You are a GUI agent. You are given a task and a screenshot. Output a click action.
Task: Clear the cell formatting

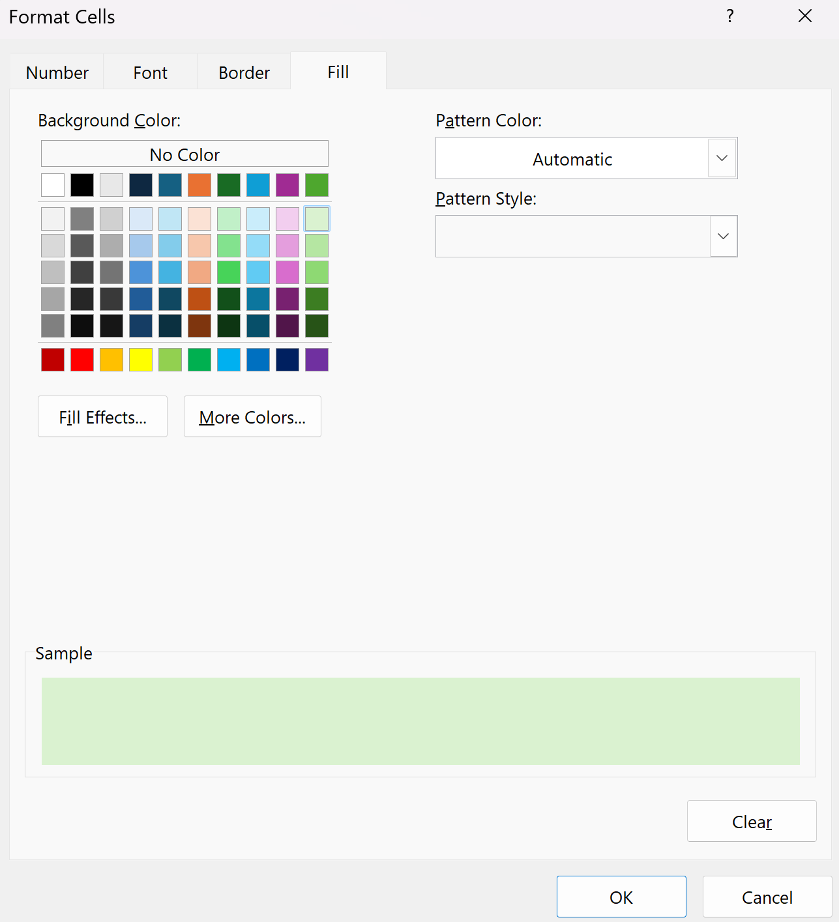[752, 822]
